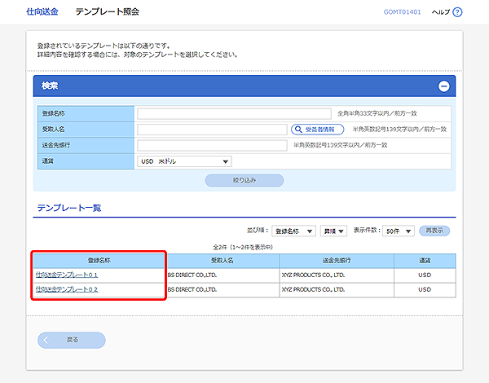Collapse the 検索 panel with minus icon
Screen dimensions: 489x383
coord(443,86)
